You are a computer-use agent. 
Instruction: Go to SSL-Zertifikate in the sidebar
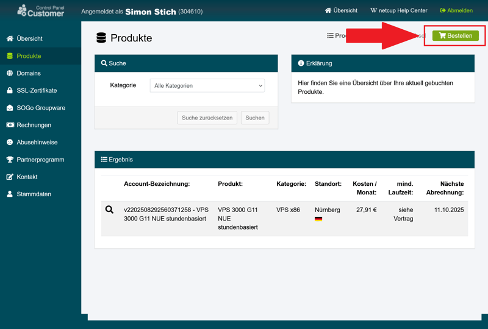pos(37,90)
